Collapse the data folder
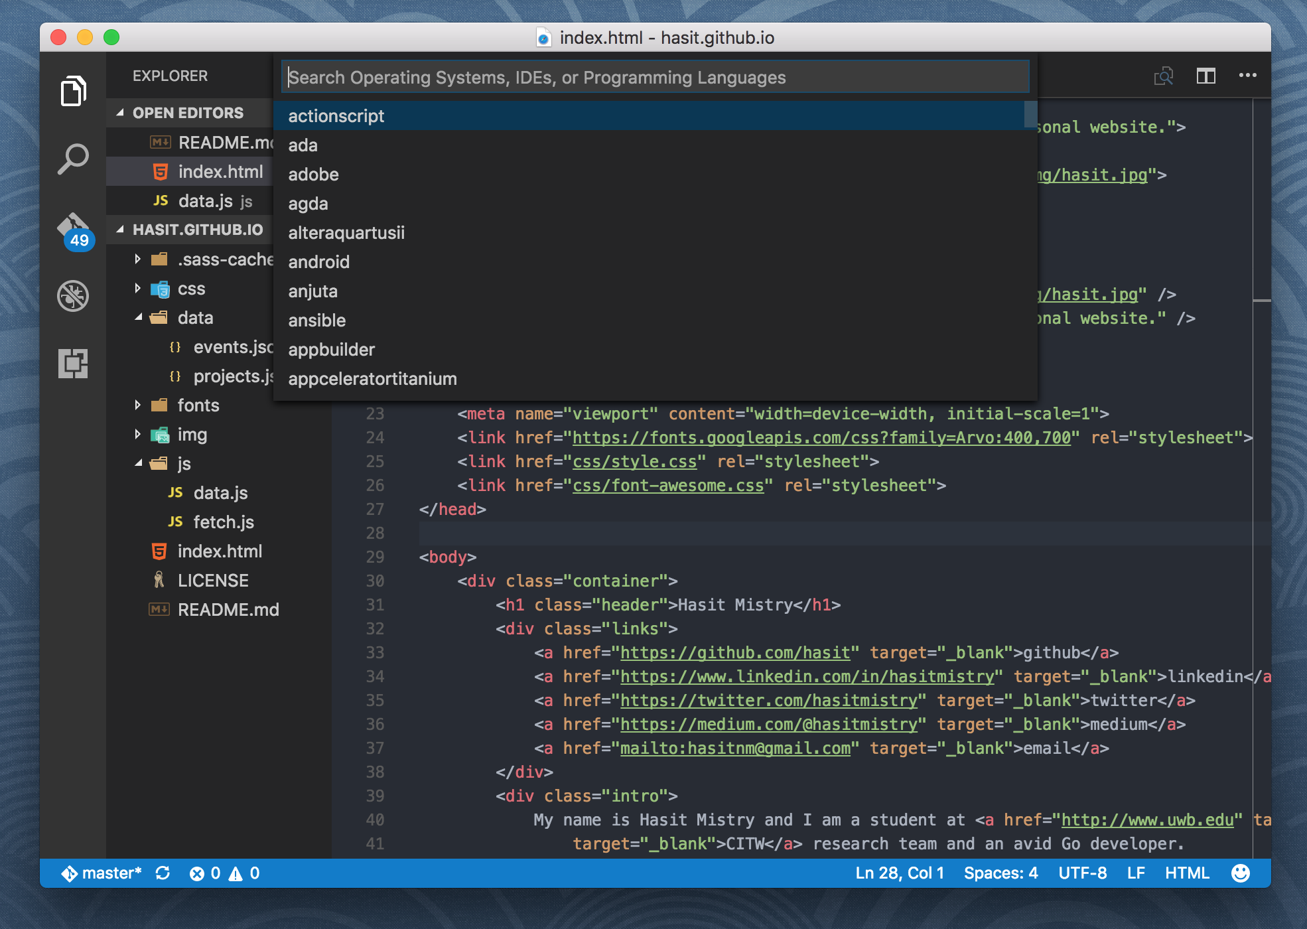 point(138,318)
